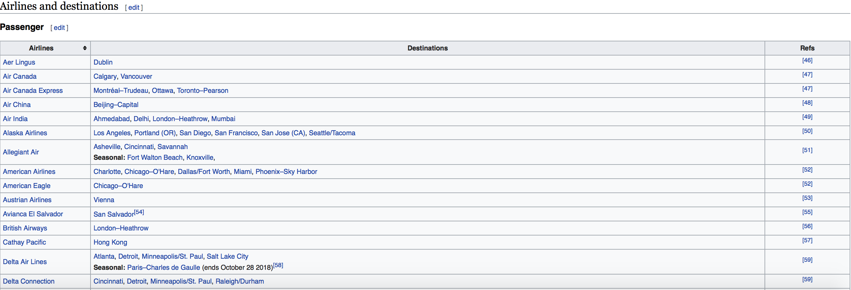Edit the Passenger subsection
This screenshot has height=290, width=851.
pos(59,28)
